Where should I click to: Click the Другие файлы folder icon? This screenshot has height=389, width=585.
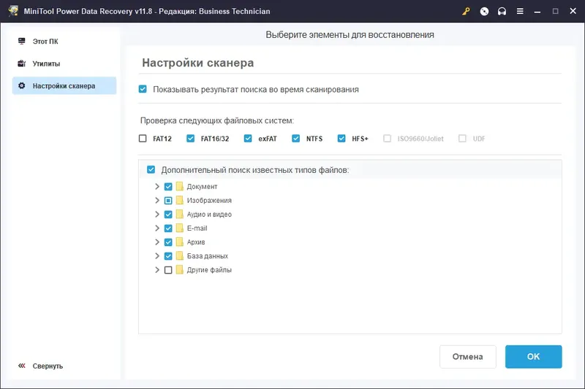(179, 269)
